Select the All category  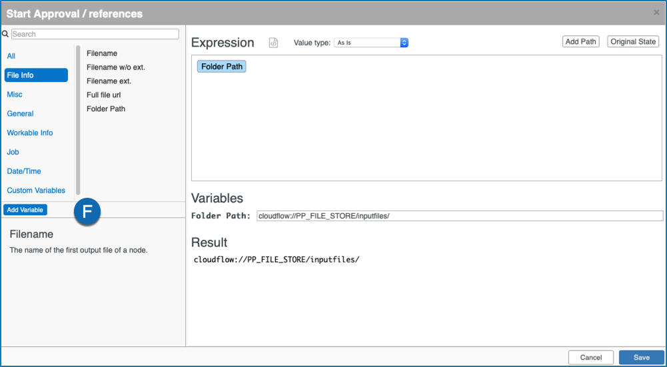point(11,56)
